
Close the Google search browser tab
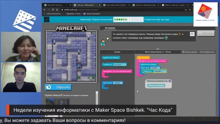[188, 5]
